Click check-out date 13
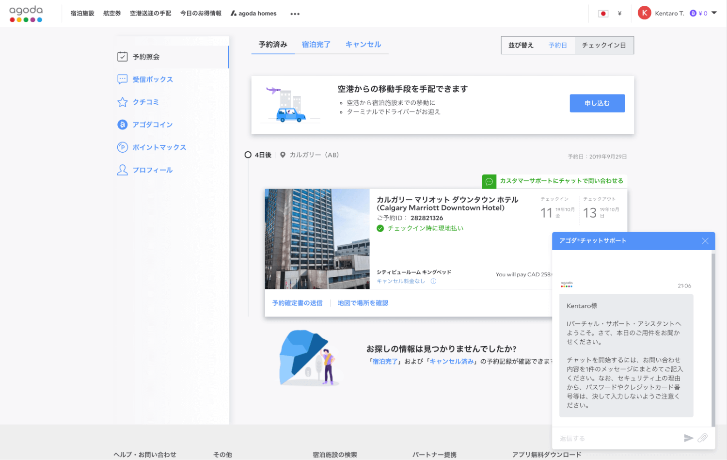The image size is (727, 460). click(590, 213)
